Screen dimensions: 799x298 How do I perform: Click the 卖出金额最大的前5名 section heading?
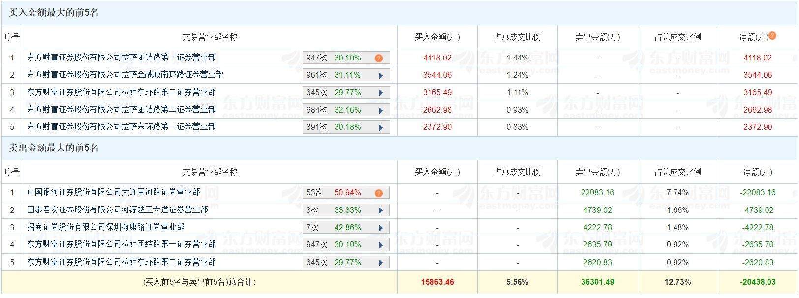click(x=54, y=148)
